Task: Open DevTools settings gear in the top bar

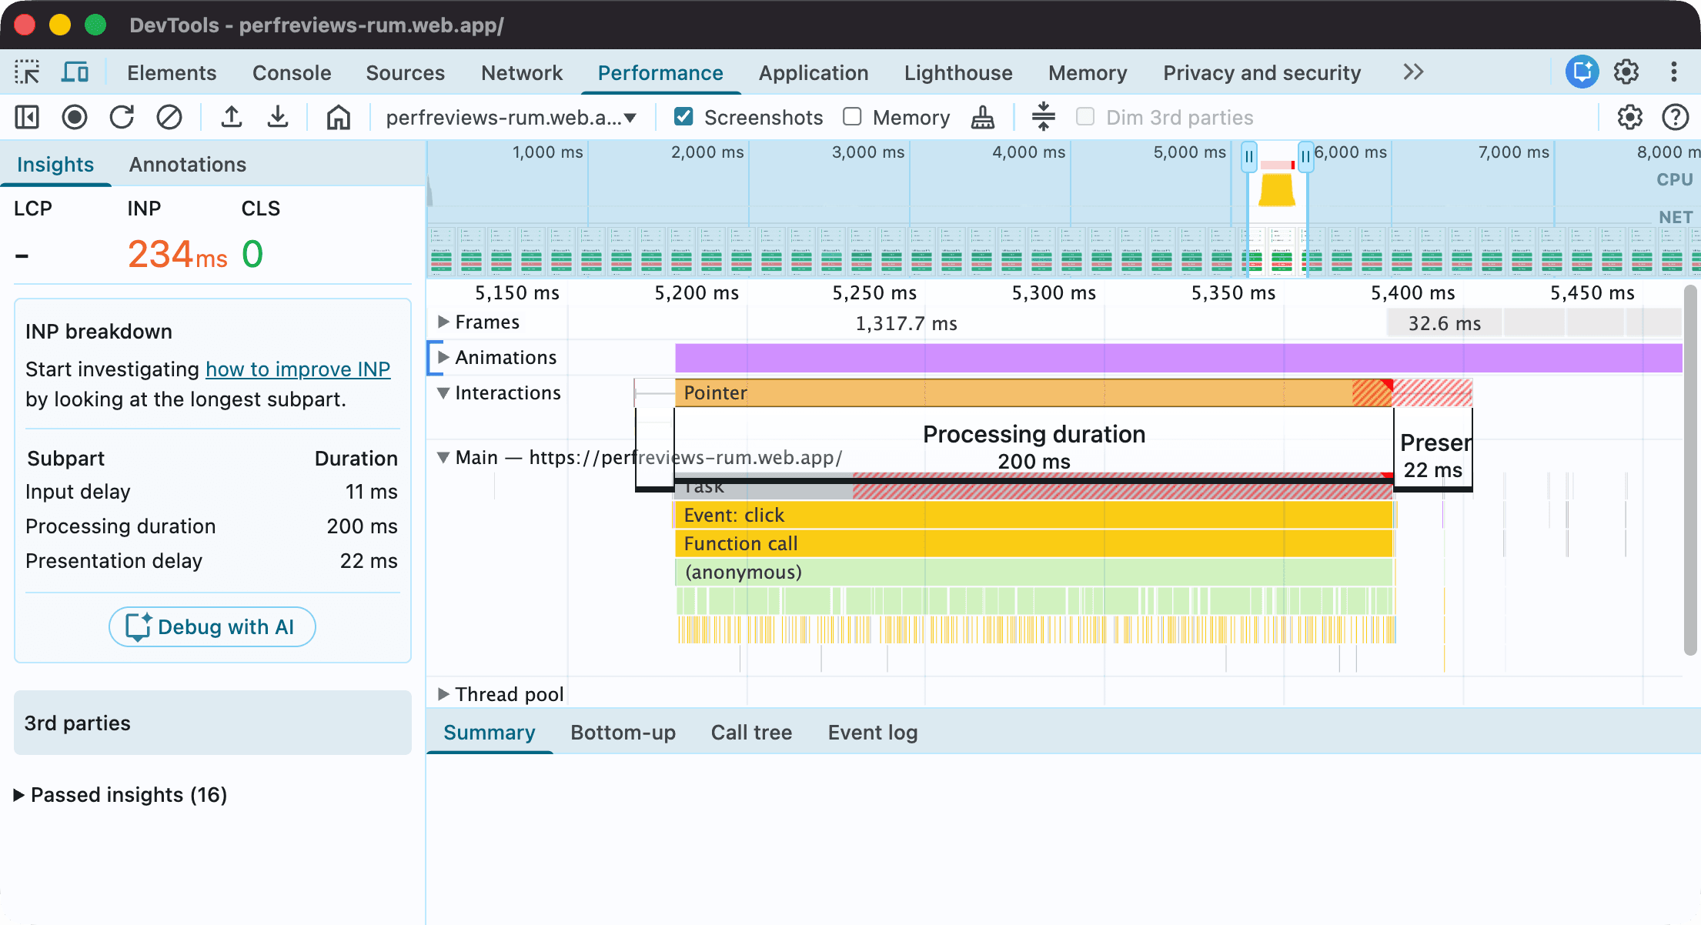Action: pyautogui.click(x=1626, y=72)
